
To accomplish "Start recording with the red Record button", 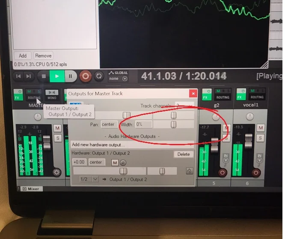I will (86, 76).
